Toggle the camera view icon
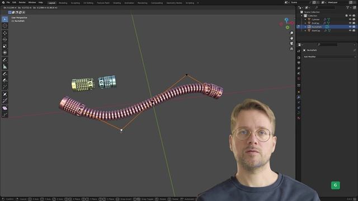Image resolution: width=358 pixels, height=201 pixels. coord(291,44)
